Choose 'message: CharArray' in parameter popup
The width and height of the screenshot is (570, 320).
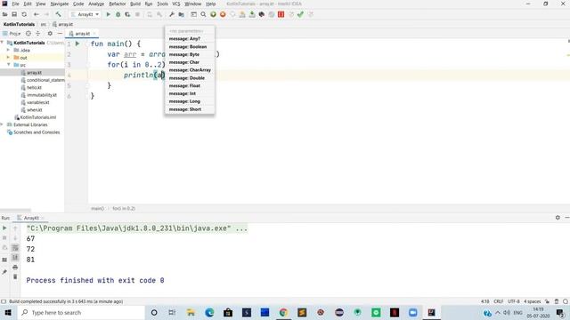[x=190, y=70]
